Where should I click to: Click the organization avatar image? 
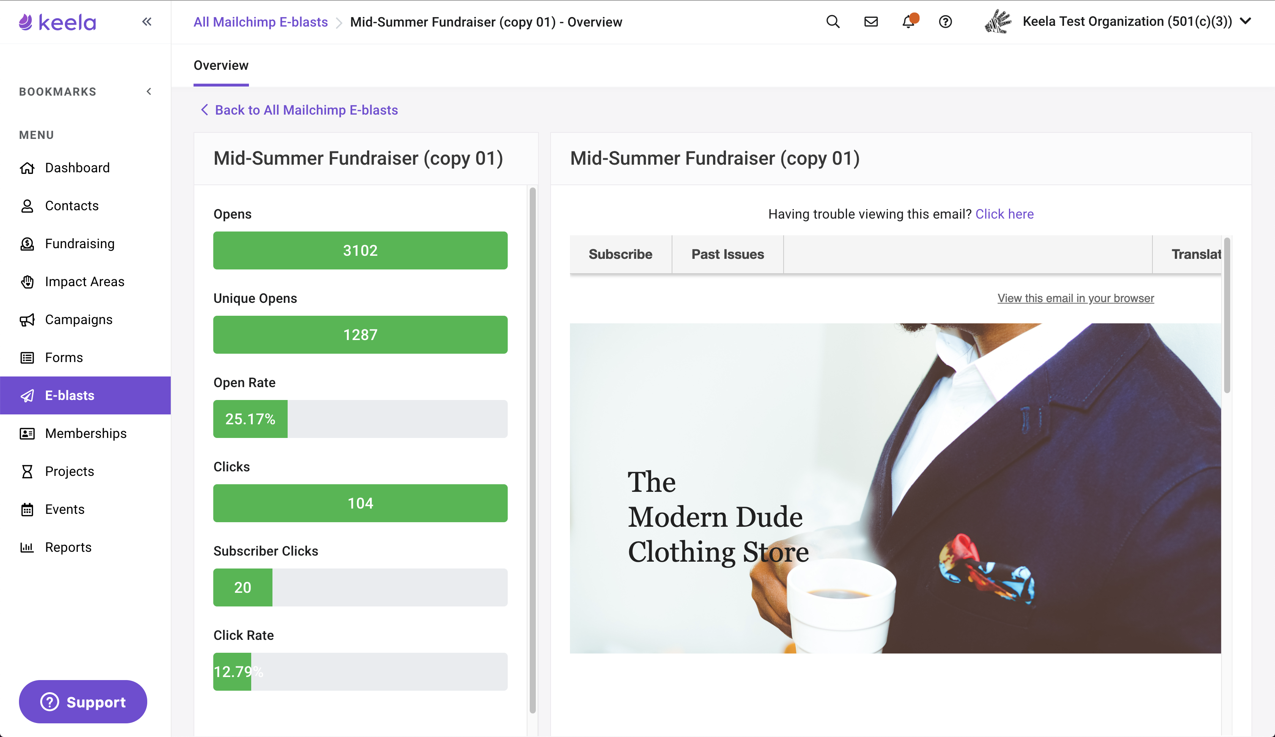(x=998, y=22)
